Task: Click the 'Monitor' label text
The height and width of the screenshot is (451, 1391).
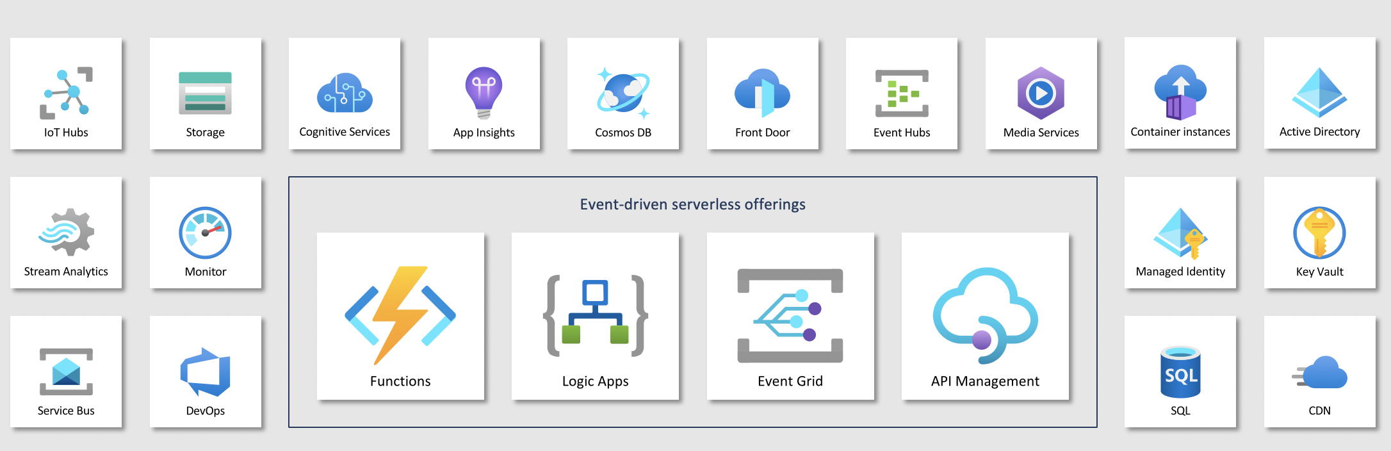Action: (x=205, y=272)
